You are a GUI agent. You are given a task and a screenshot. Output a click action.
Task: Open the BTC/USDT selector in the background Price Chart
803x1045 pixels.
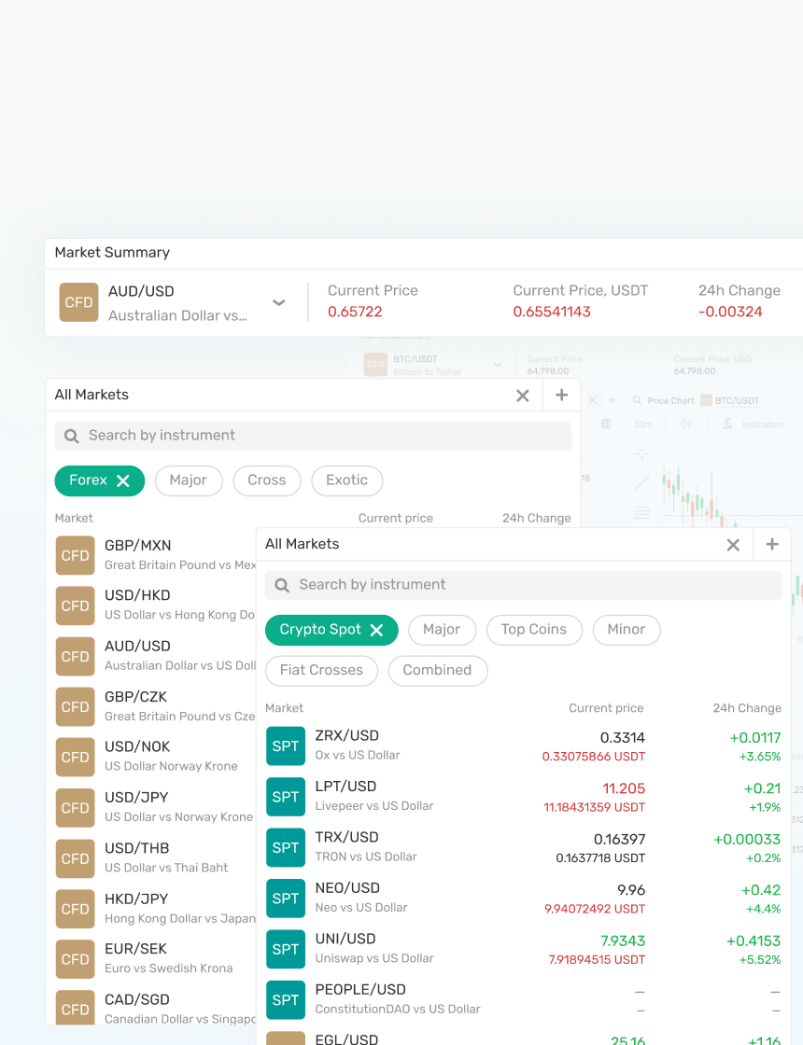[729, 400]
